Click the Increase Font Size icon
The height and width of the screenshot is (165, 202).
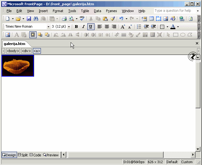point(123,27)
